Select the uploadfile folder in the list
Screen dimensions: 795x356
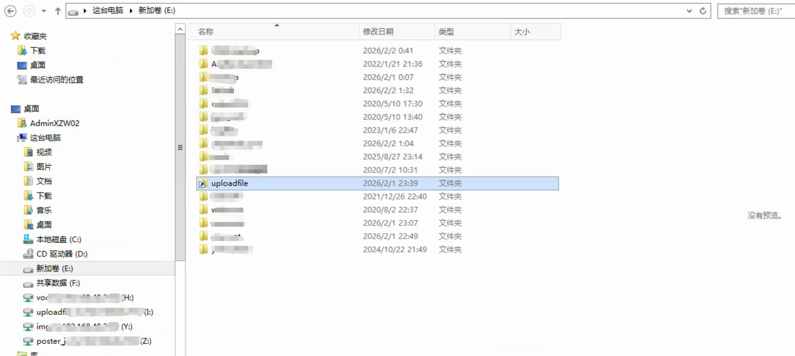point(230,183)
